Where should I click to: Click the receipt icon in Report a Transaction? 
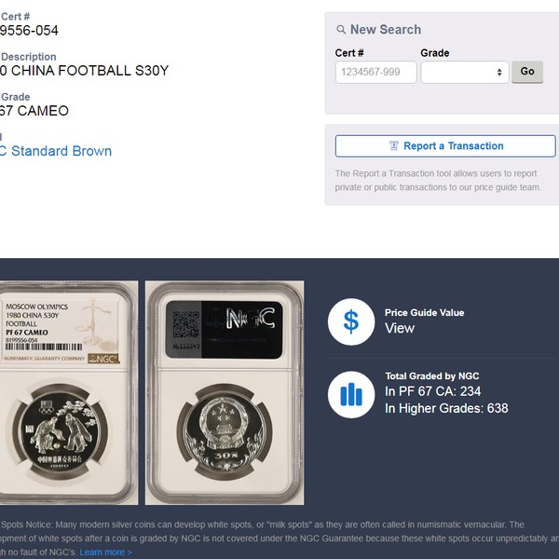click(394, 146)
